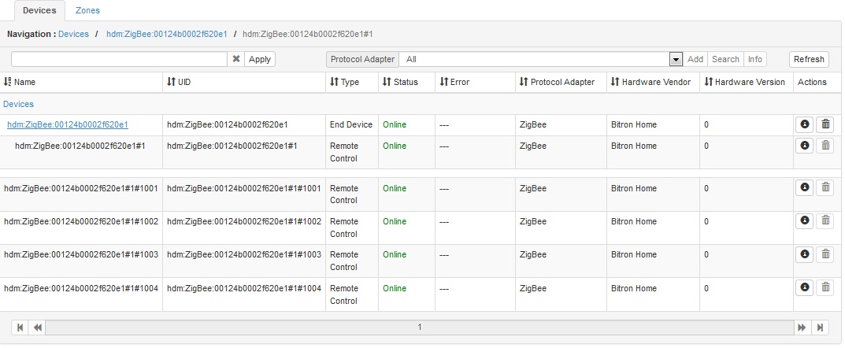
Task: Open info for hdm:ZigBee:00124b0002f620e1 End Device
Action: click(804, 124)
